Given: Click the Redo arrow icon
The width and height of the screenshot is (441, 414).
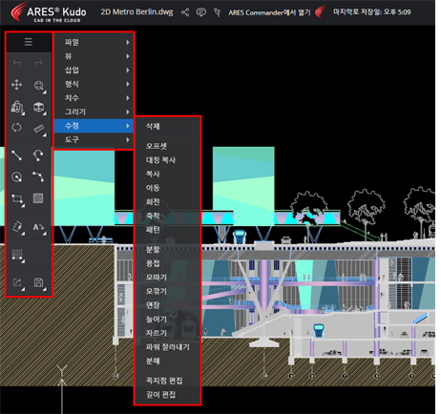Looking at the screenshot, I should 38,63.
